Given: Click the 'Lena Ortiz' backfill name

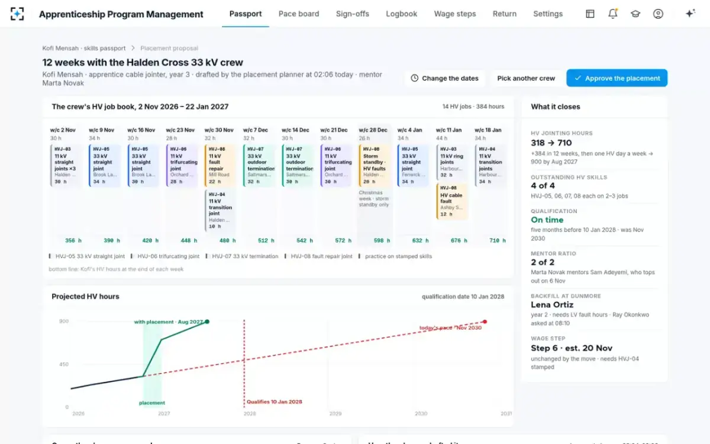Looking at the screenshot, I should pyautogui.click(x=552, y=305).
